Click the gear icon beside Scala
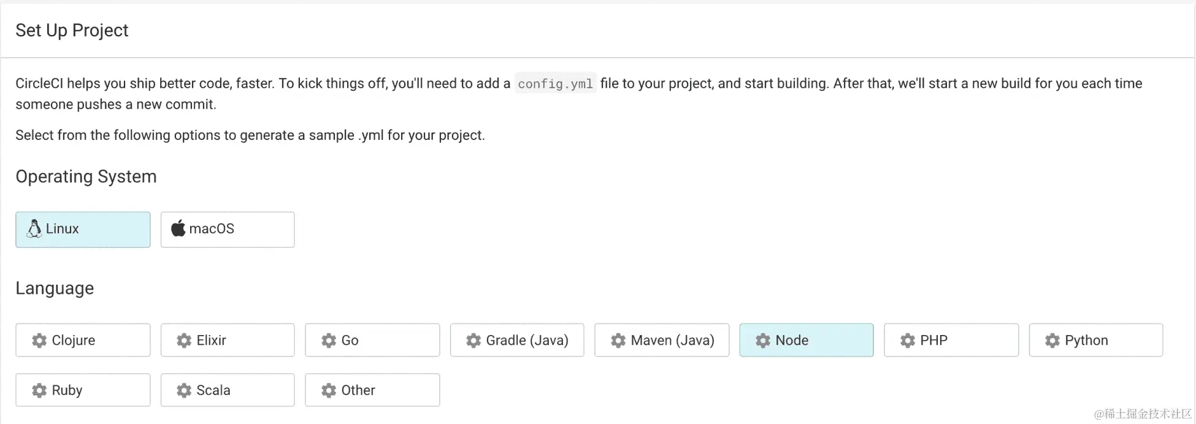1196x424 pixels. (x=184, y=391)
